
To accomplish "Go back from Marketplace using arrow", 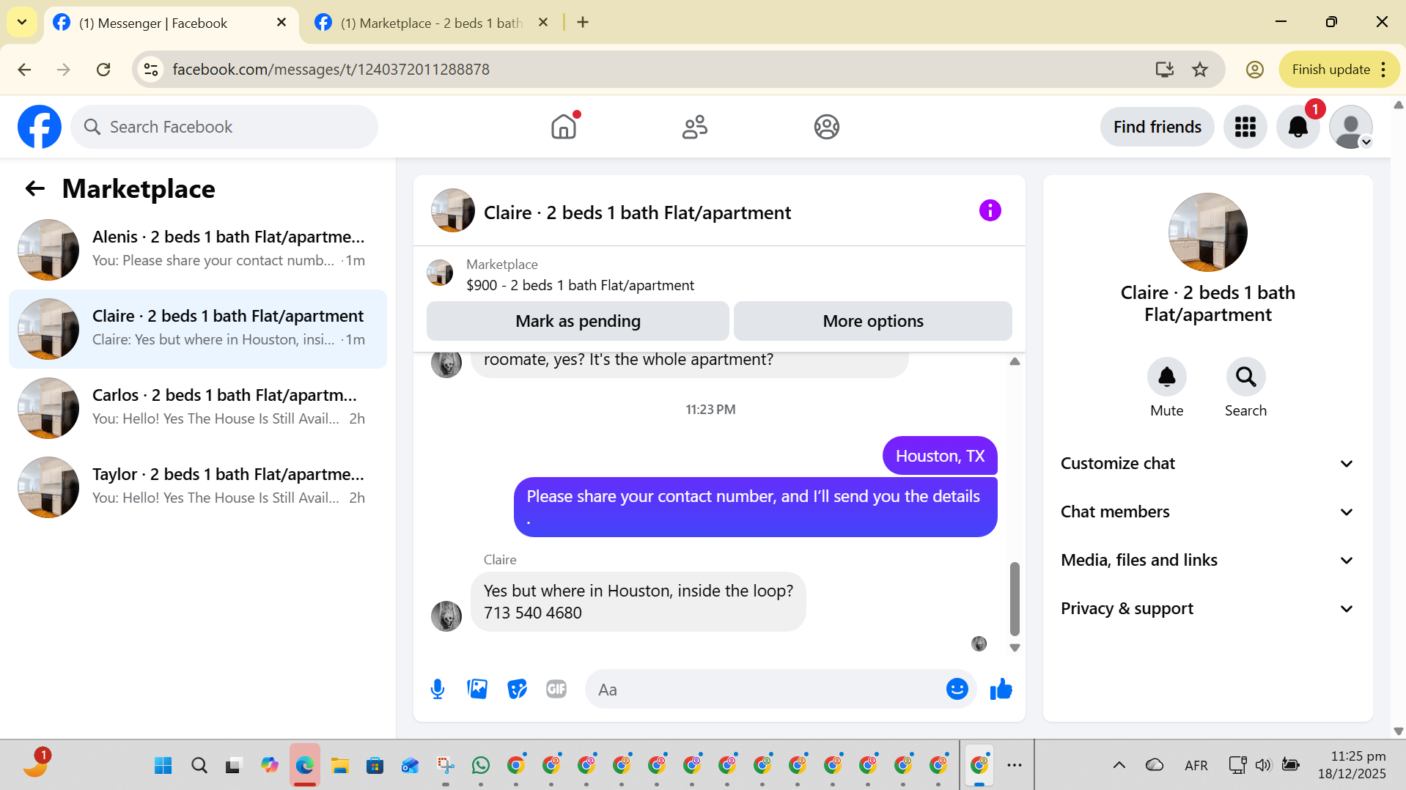I will [35, 189].
